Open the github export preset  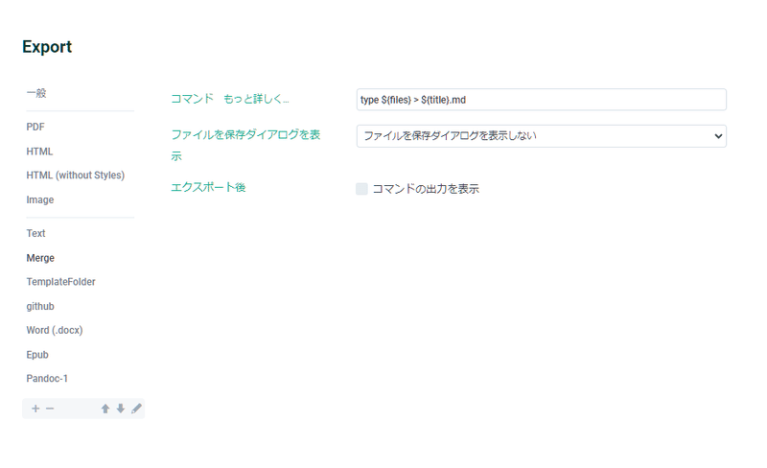pos(40,307)
